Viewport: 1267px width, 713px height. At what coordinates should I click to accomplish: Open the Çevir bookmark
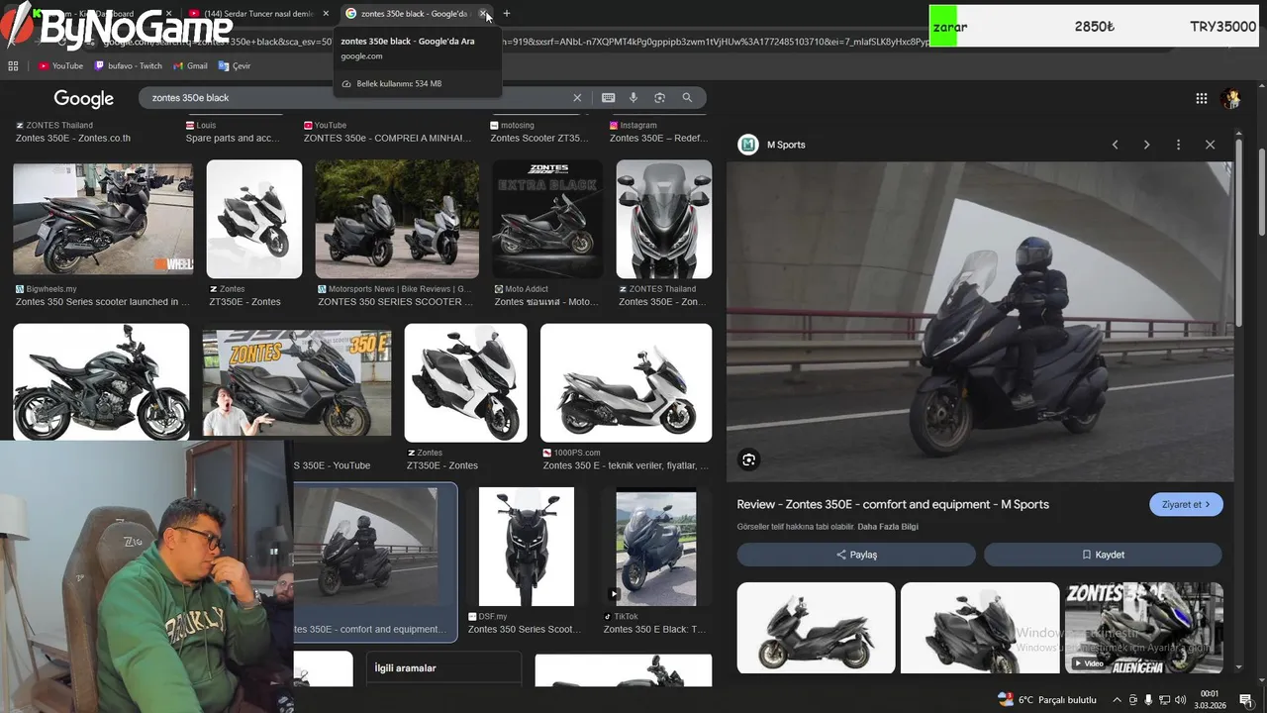point(235,66)
